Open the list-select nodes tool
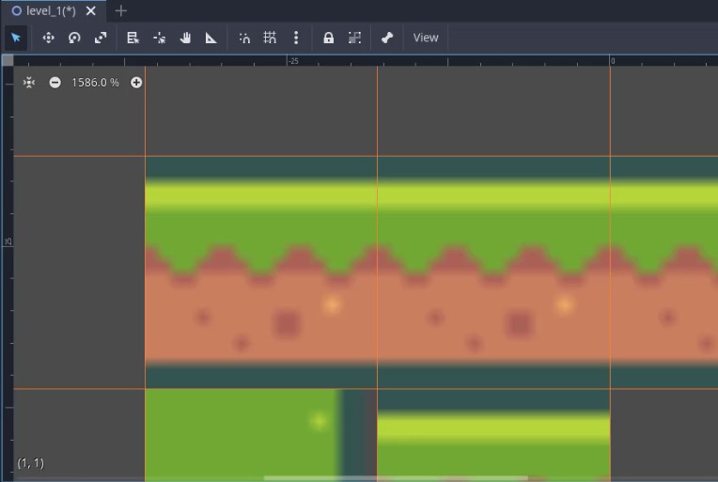The width and height of the screenshot is (718, 482). point(133,38)
